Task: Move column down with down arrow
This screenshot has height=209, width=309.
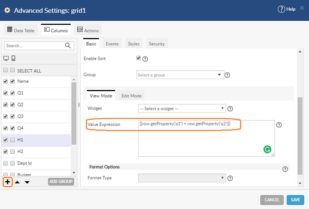Action: point(27,182)
